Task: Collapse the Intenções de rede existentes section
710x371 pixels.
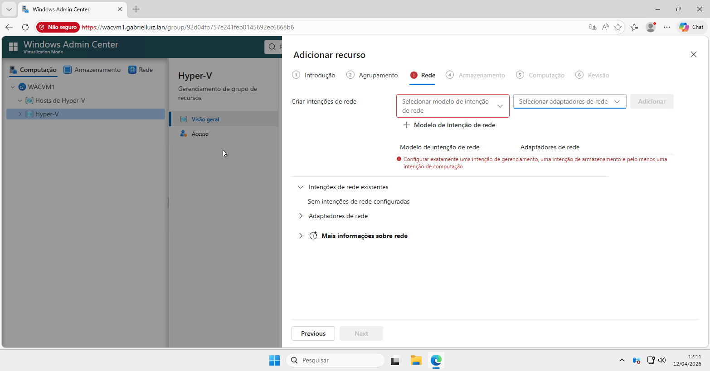Action: pyautogui.click(x=301, y=187)
